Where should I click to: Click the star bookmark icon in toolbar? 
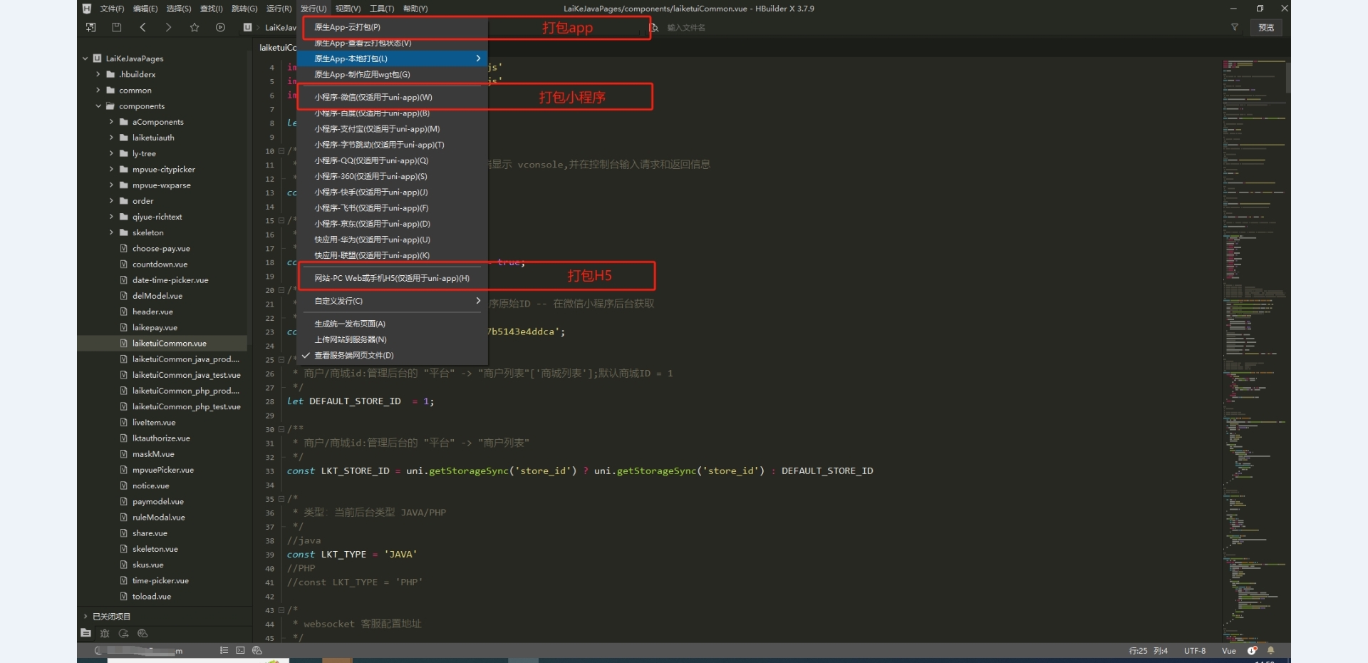pyautogui.click(x=195, y=27)
